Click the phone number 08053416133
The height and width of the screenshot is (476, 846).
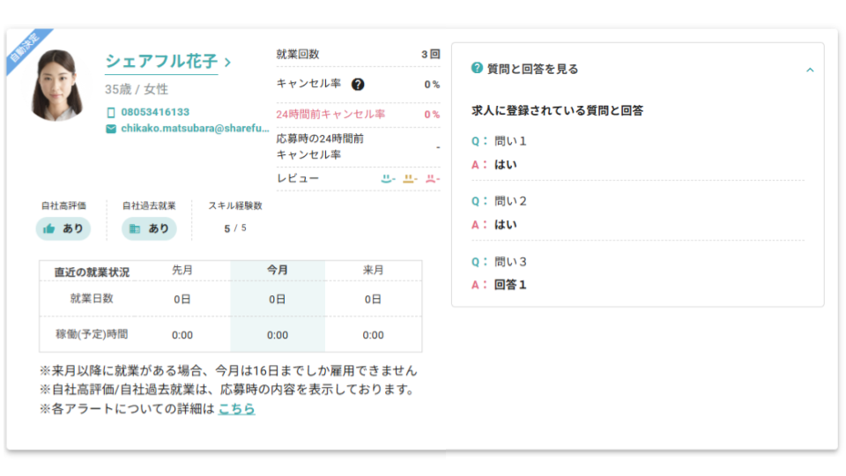pyautogui.click(x=155, y=113)
